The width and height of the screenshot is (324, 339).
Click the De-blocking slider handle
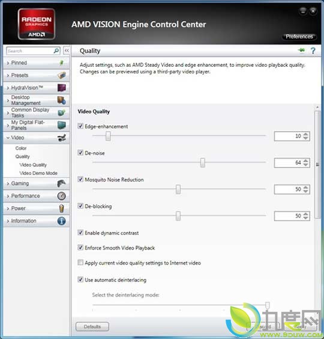178,216
